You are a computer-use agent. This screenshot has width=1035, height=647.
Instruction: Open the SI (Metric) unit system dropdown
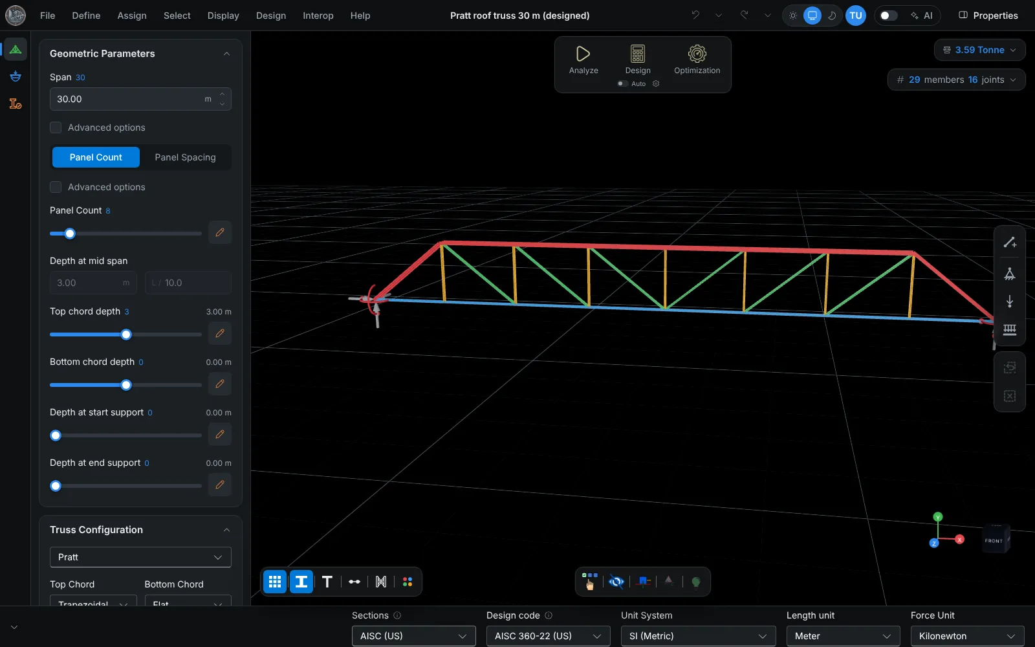click(699, 636)
